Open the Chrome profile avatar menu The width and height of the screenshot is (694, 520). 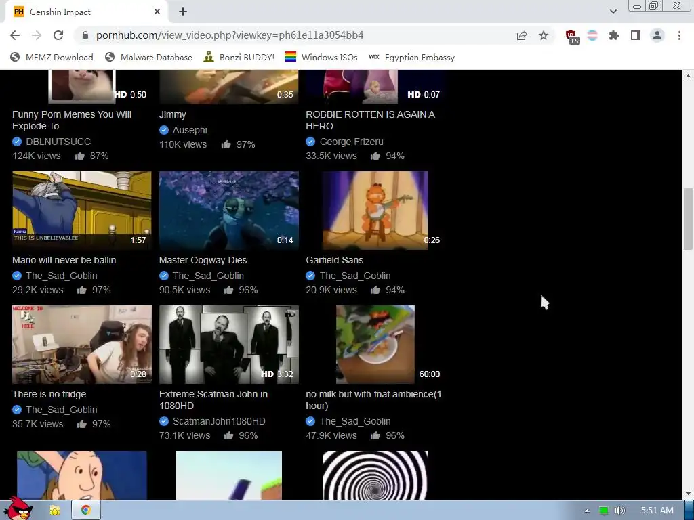[657, 35]
